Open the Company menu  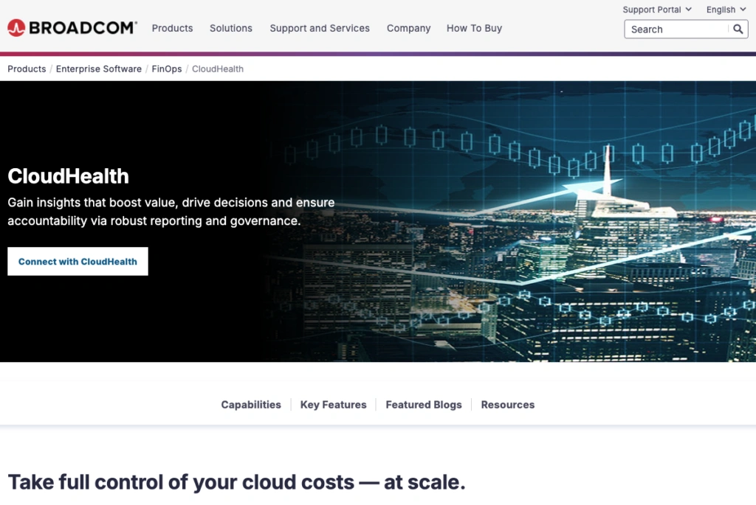point(408,28)
